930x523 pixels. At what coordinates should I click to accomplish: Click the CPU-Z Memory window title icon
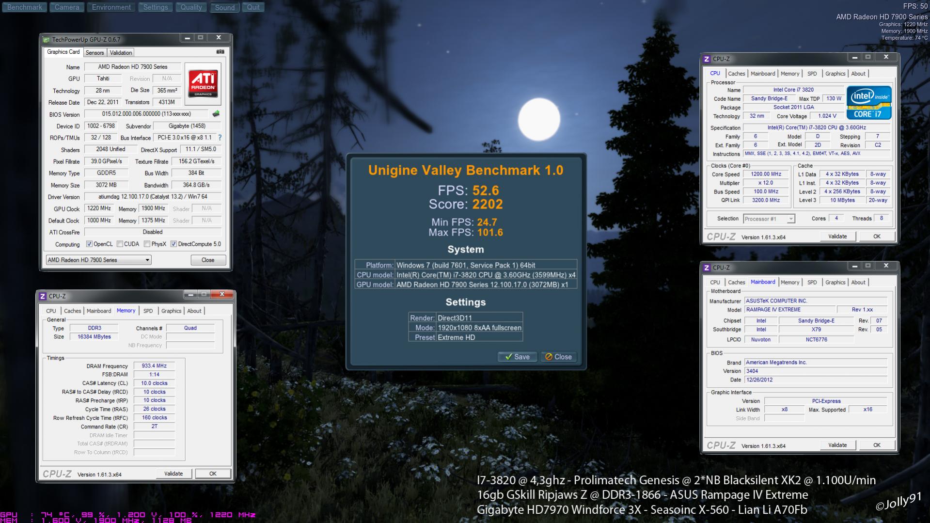tap(43, 296)
